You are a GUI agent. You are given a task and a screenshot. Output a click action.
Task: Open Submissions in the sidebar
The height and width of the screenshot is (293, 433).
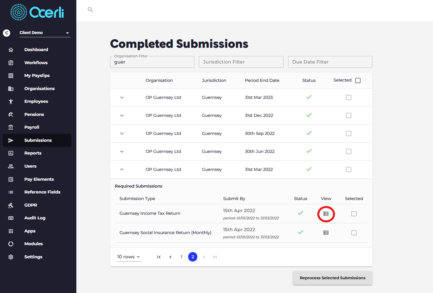[37, 140]
